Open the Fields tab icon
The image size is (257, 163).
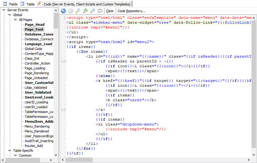point(5,4)
